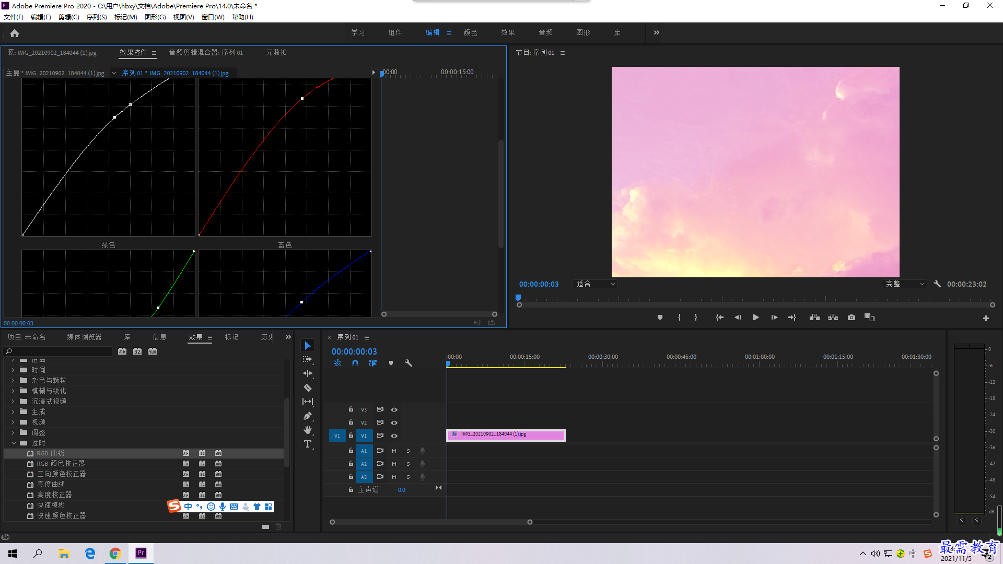
Task: Open program monitor settings wrench
Action: click(x=937, y=284)
